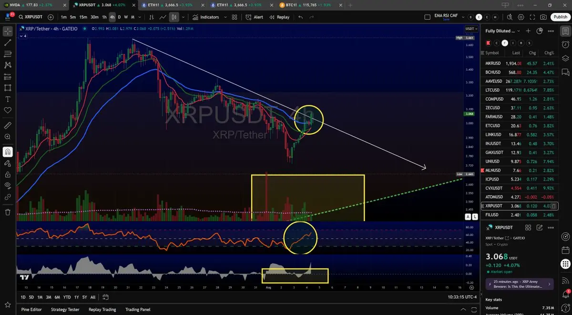Select the C flagged list circle

[497, 43]
